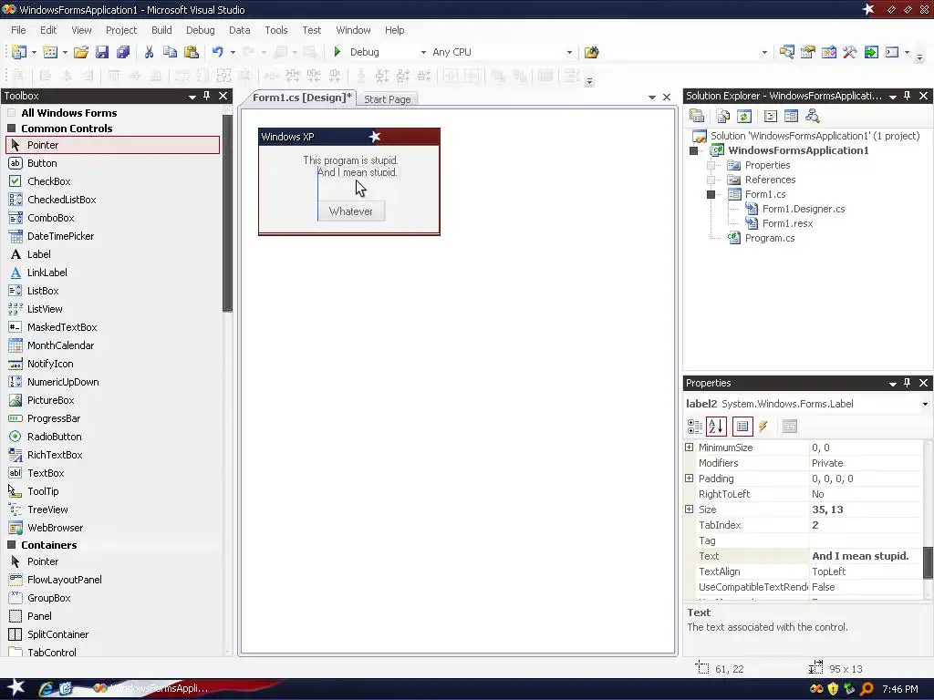Open the Debug configuration dropdown
The image size is (934, 700).
[423, 52]
